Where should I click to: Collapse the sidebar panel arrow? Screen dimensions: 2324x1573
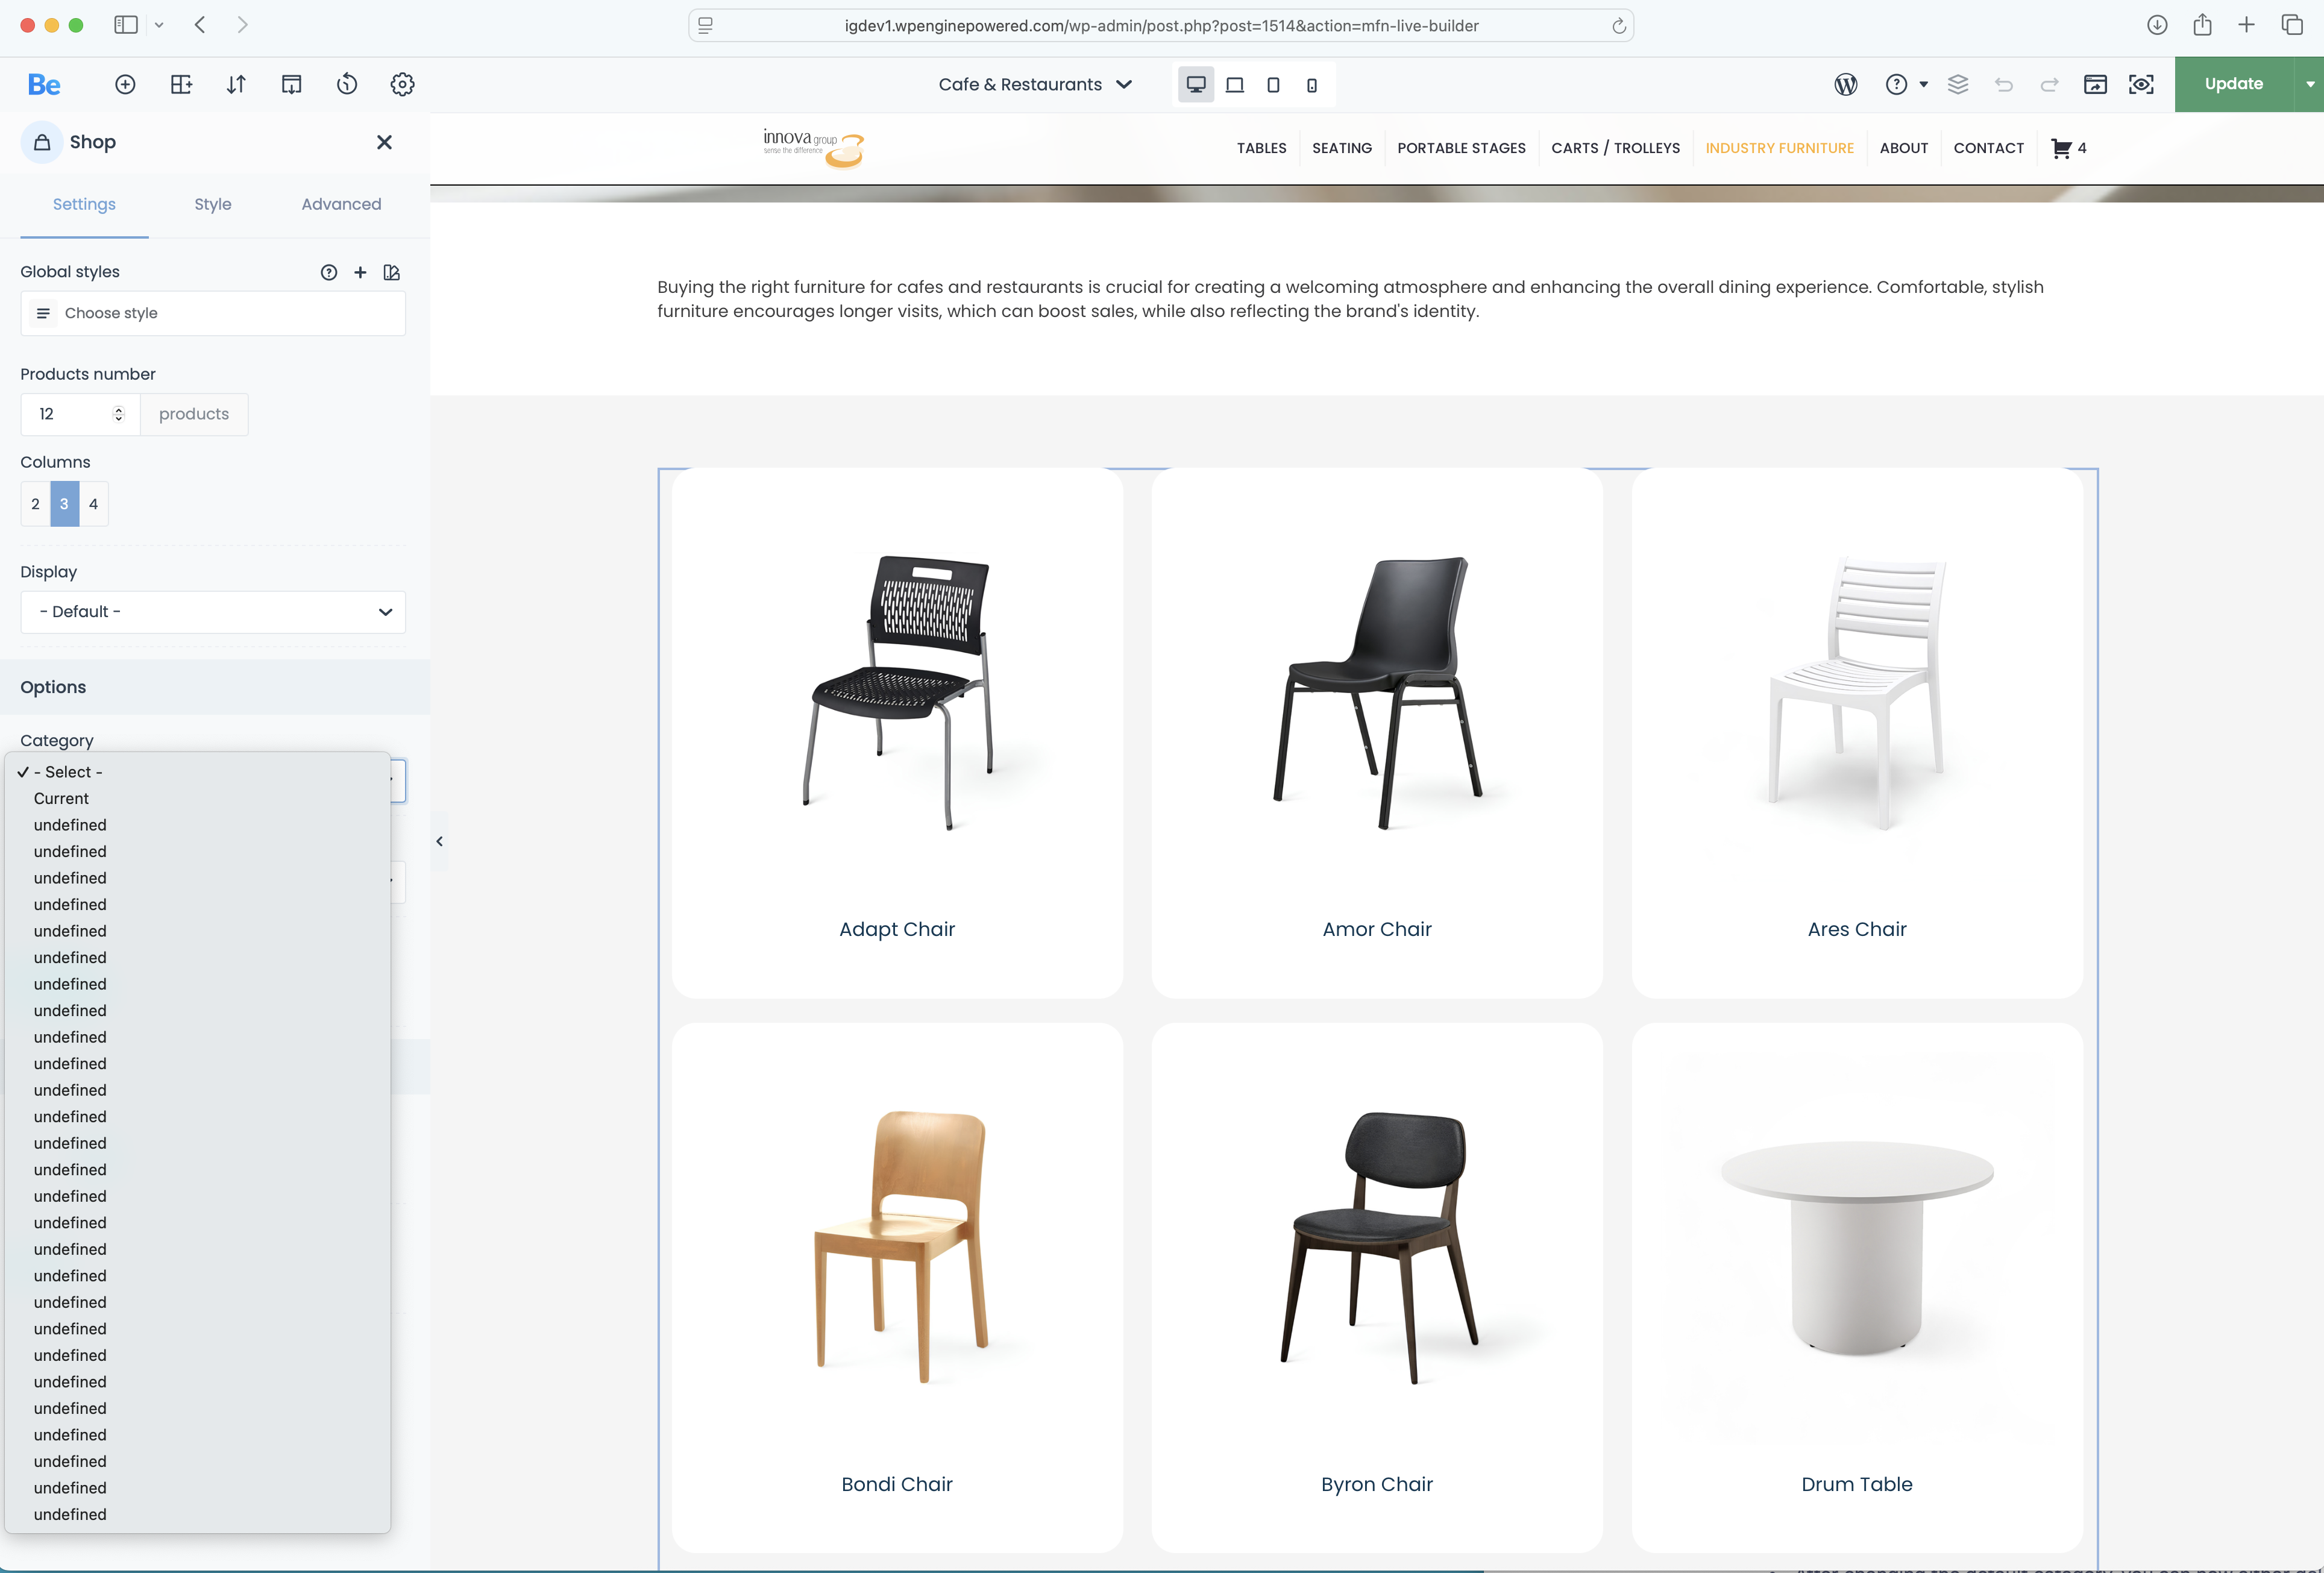click(x=439, y=841)
